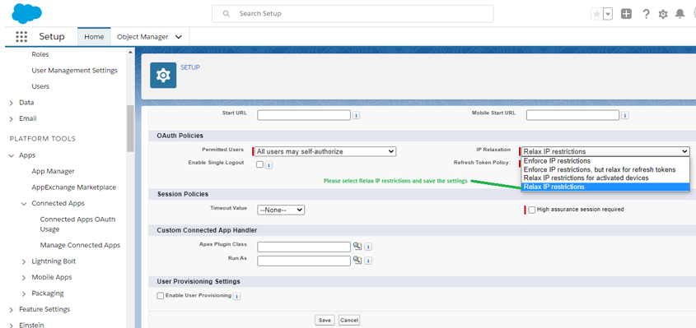Expand Email section in sidebar
The image size is (696, 328).
pos(11,119)
